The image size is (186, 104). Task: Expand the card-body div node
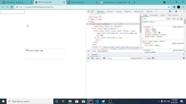[96, 38]
